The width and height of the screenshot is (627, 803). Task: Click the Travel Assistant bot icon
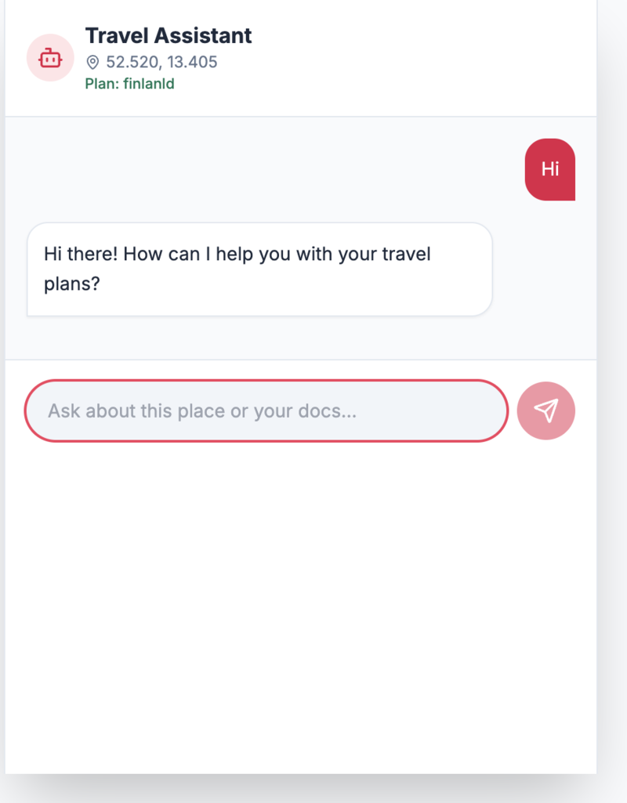(x=49, y=57)
